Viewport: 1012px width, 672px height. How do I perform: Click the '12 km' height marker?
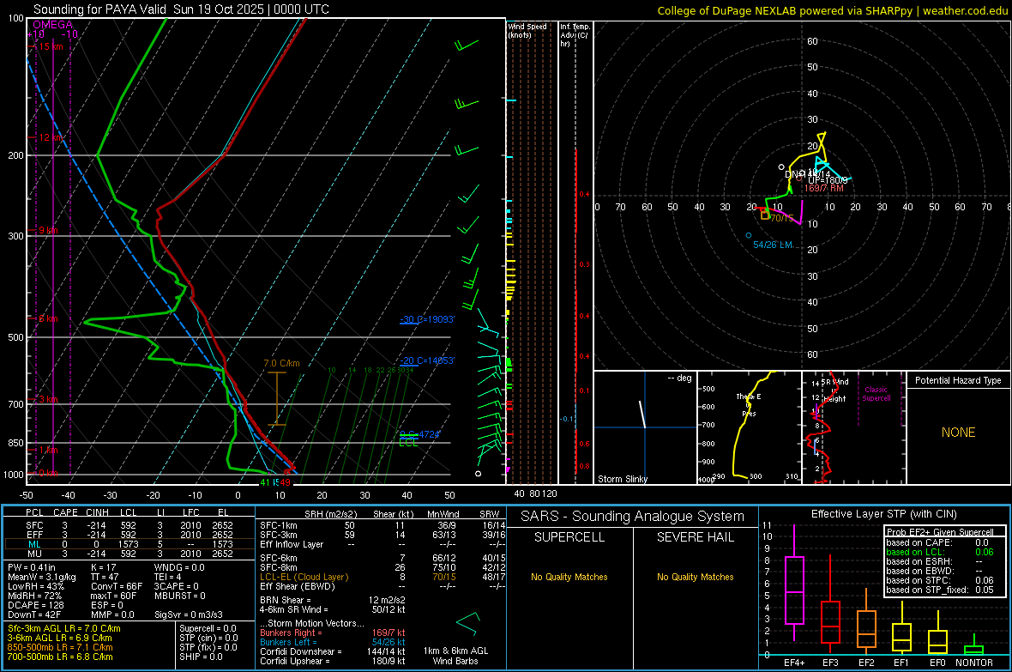(x=51, y=137)
